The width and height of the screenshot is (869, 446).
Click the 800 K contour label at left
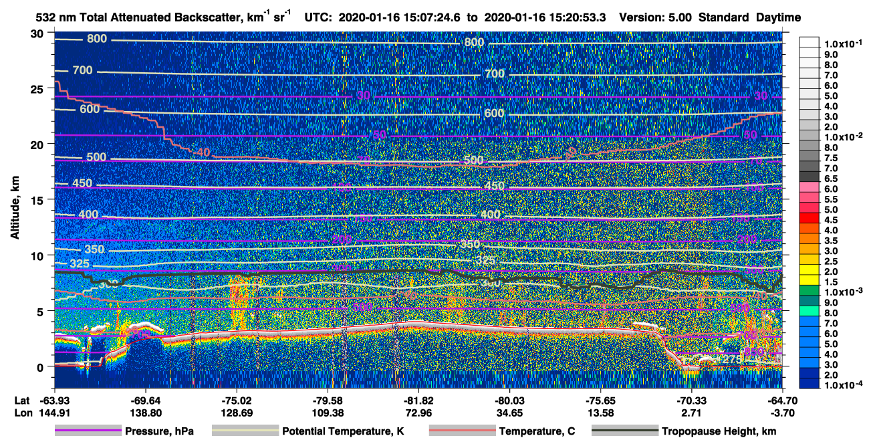pos(97,39)
